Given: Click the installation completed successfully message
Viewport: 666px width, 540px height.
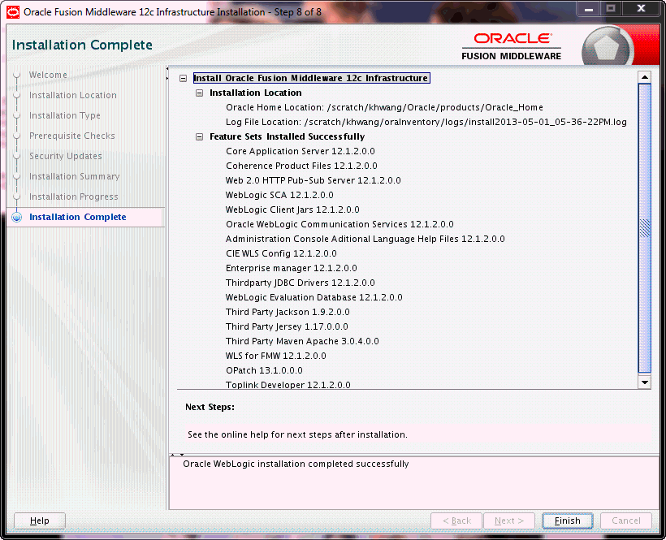Looking at the screenshot, I should (x=296, y=464).
